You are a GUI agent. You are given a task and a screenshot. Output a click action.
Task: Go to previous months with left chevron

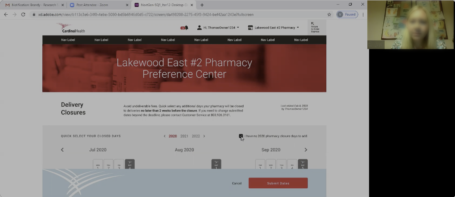[62, 149]
